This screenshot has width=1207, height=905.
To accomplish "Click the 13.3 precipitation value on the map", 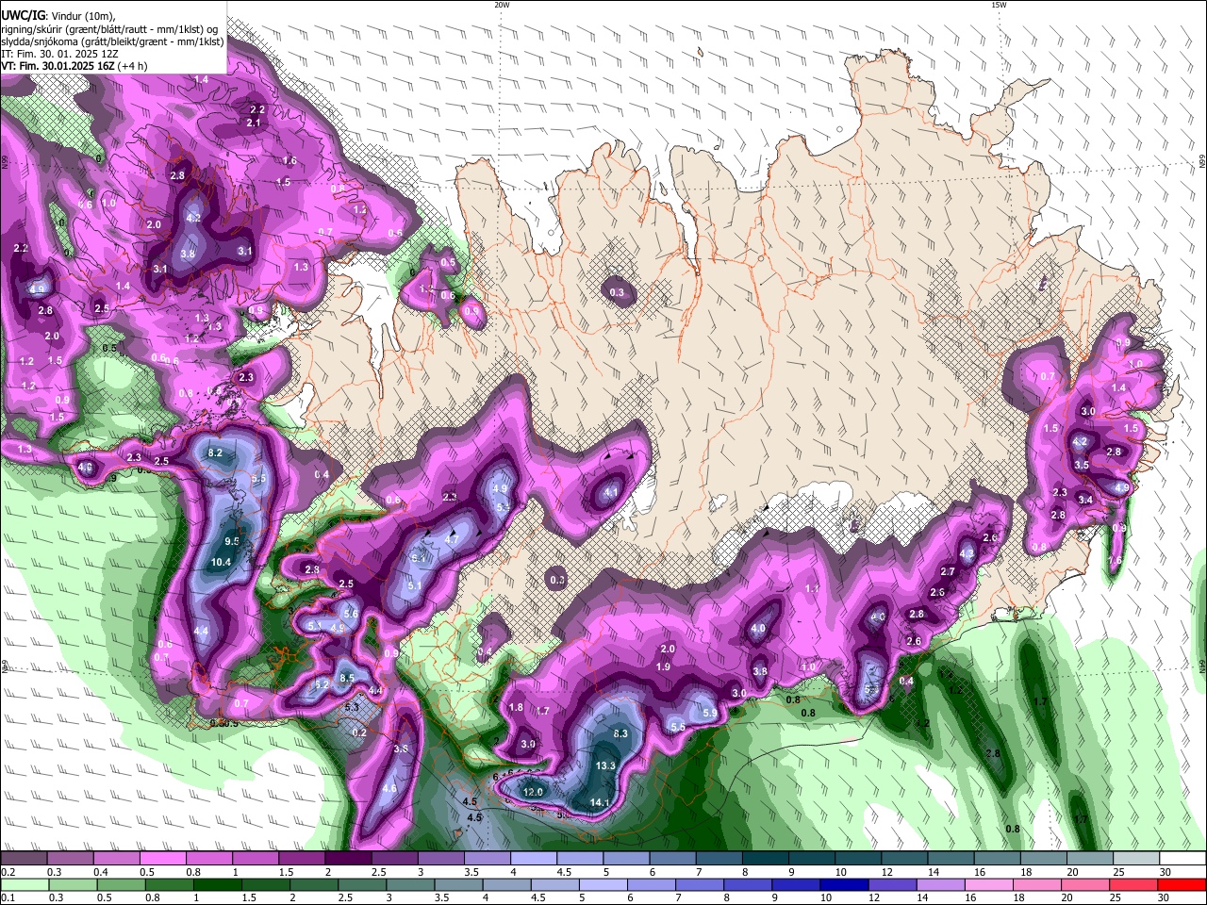I will pos(605,765).
